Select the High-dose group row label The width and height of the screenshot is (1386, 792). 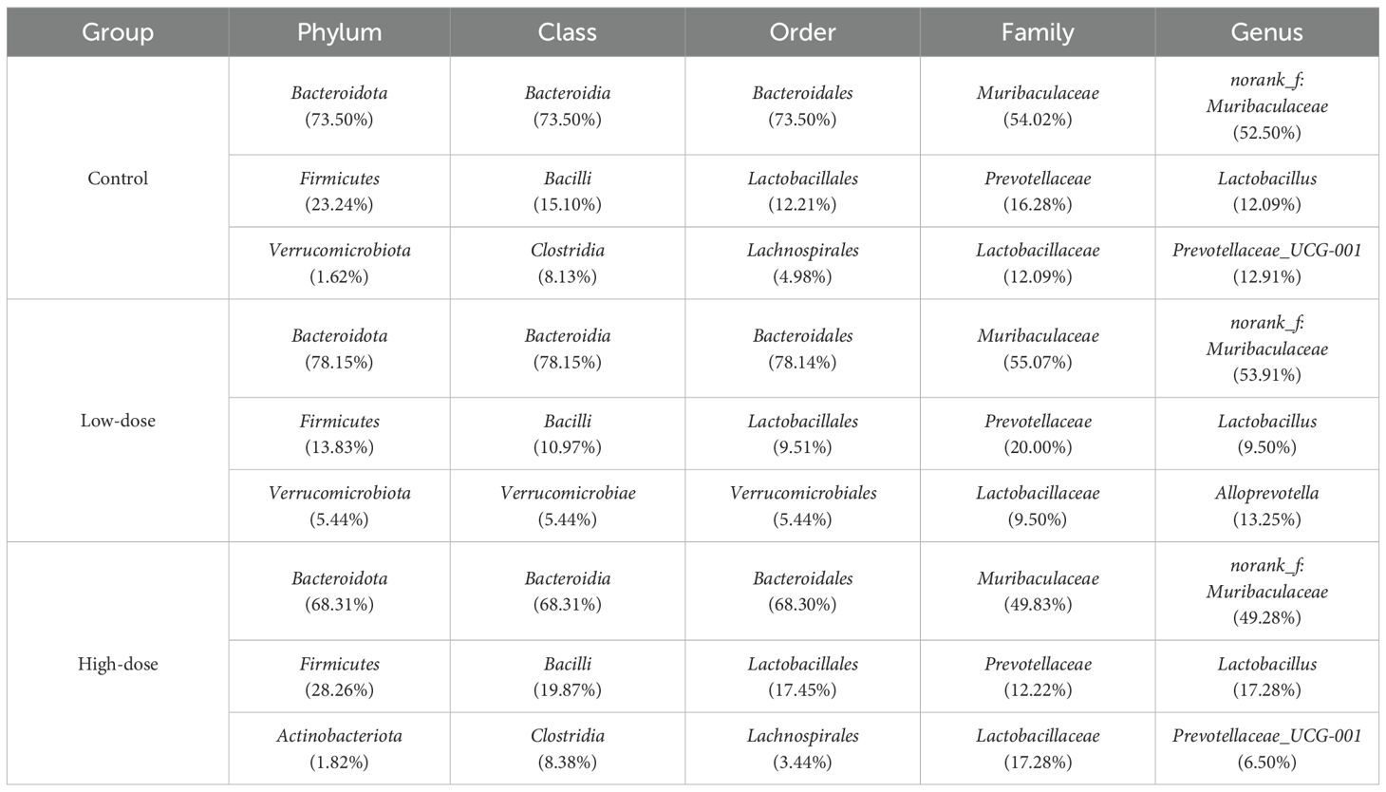tap(118, 664)
